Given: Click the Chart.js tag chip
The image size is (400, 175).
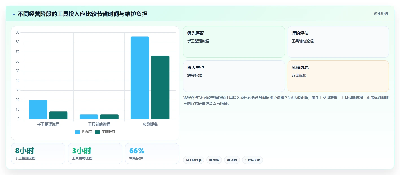Looking at the screenshot, I should pos(194,160).
